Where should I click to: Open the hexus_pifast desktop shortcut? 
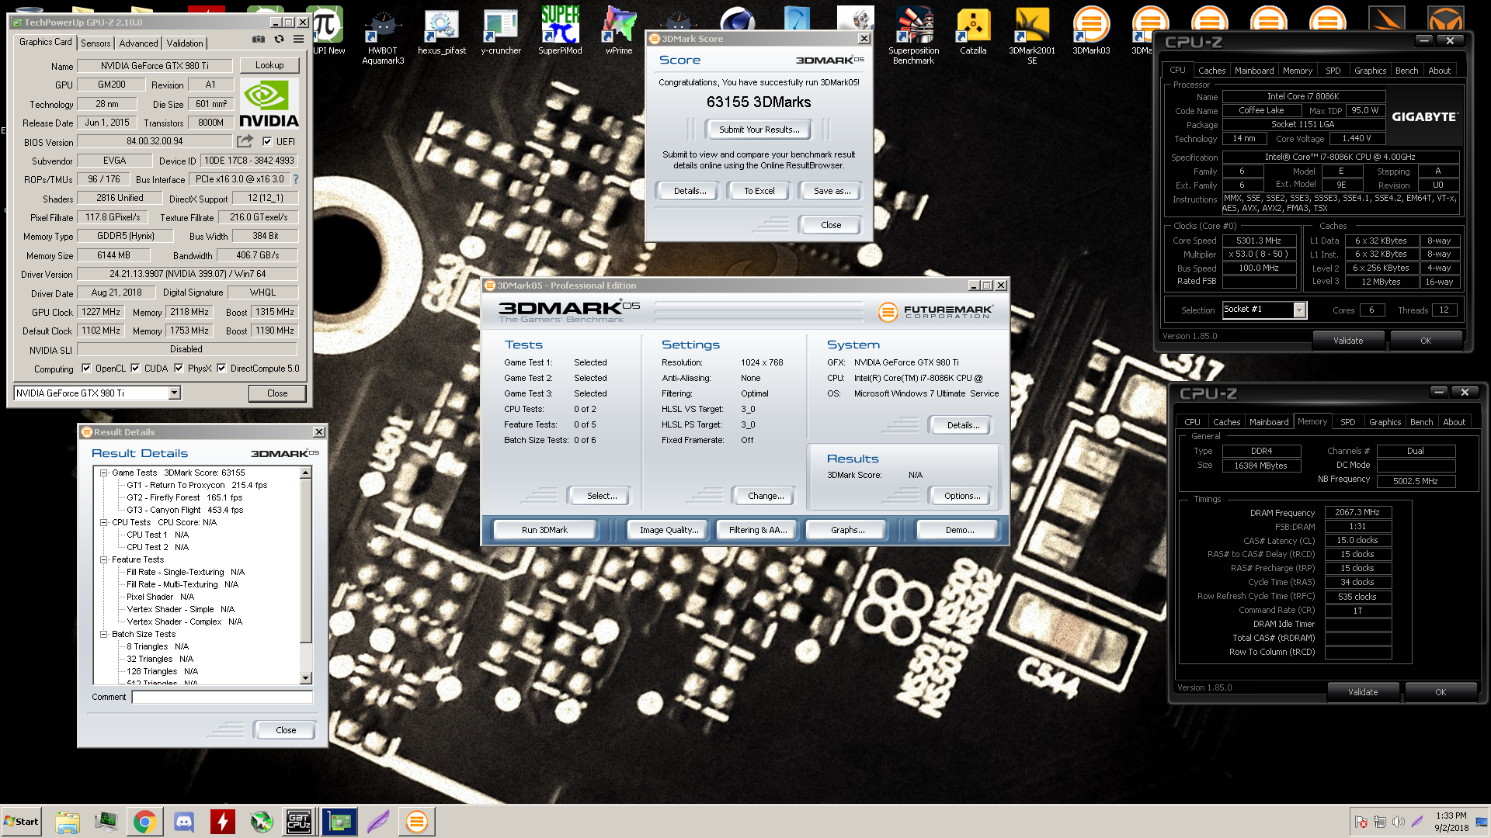point(442,31)
